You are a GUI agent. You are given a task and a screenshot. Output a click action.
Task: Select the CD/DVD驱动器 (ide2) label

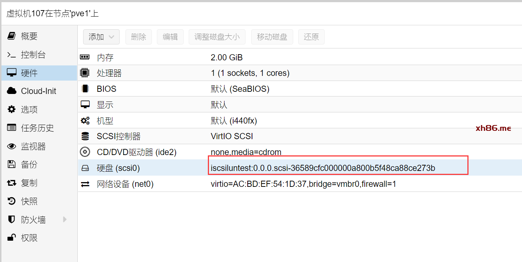click(x=137, y=153)
